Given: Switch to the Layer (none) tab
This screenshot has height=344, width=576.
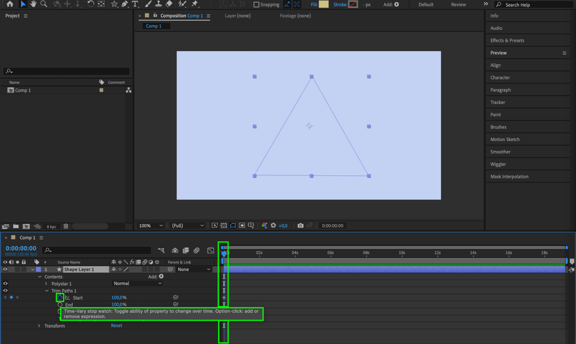Looking at the screenshot, I should pyautogui.click(x=237, y=16).
